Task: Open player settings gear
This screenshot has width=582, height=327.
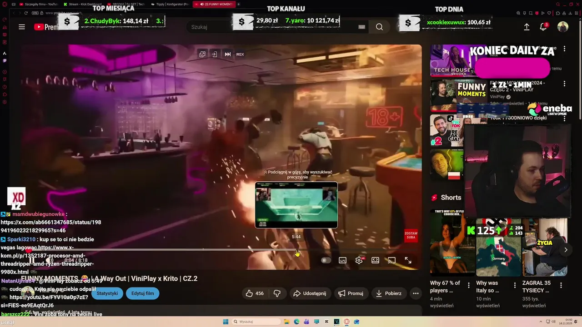Action: pyautogui.click(x=359, y=260)
